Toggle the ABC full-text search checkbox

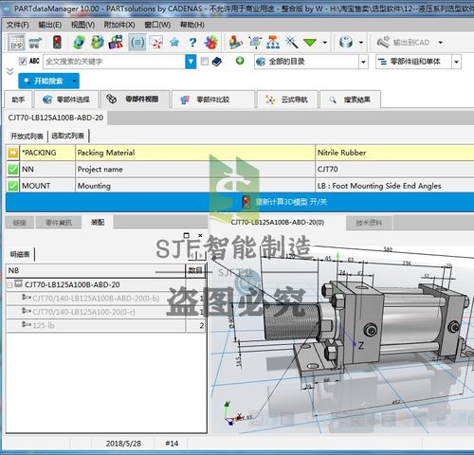[23, 62]
